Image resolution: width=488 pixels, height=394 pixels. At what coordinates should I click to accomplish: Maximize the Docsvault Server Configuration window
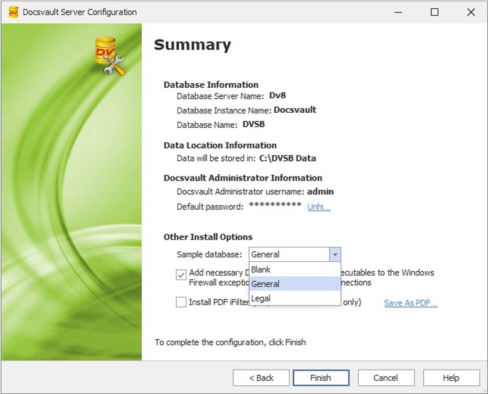coord(435,12)
